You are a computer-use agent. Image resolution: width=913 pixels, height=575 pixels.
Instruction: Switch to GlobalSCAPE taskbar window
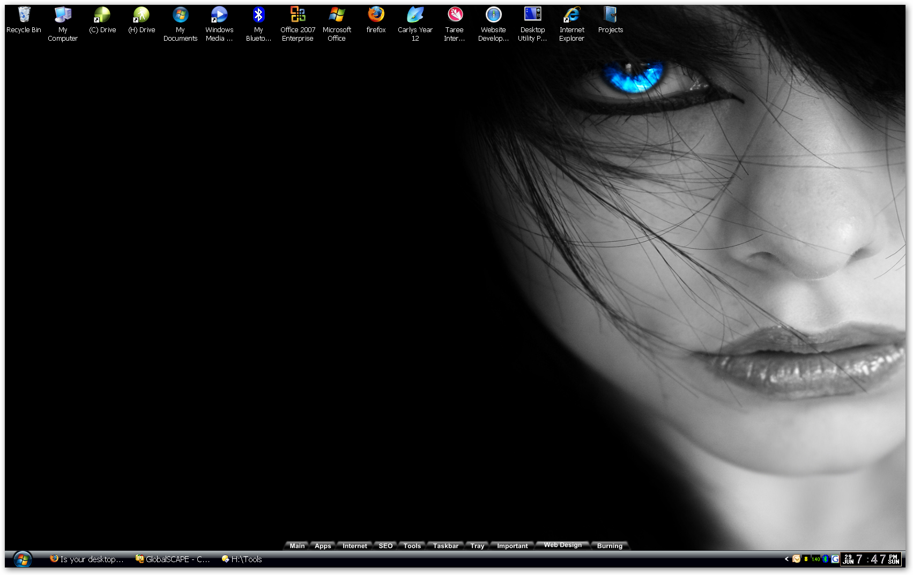click(173, 559)
